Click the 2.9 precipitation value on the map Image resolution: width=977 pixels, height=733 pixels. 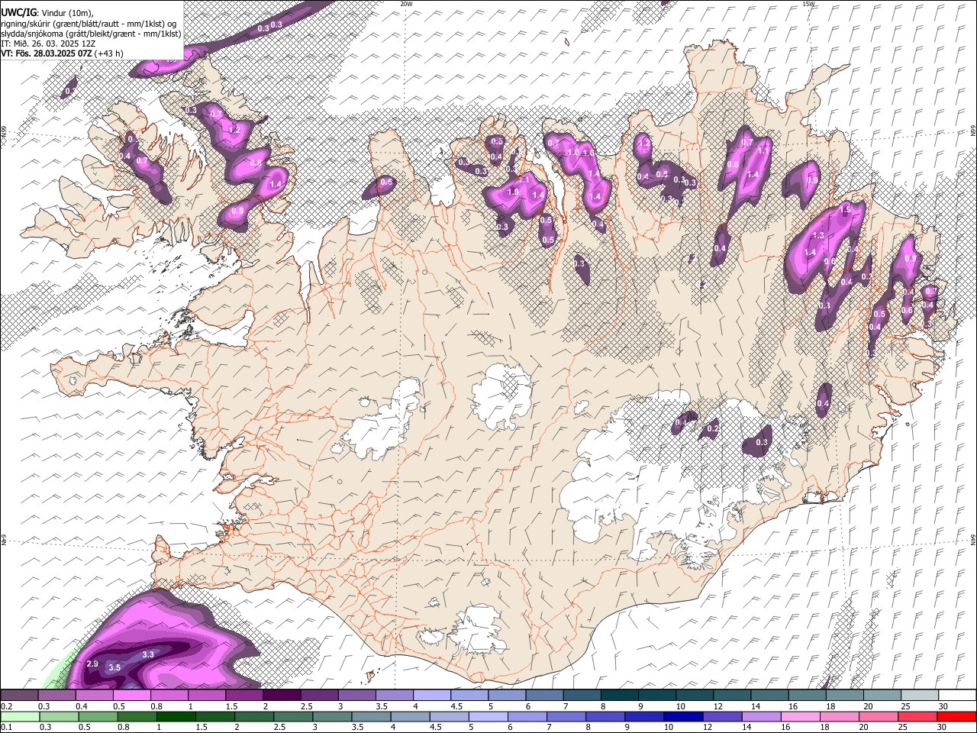(92, 664)
